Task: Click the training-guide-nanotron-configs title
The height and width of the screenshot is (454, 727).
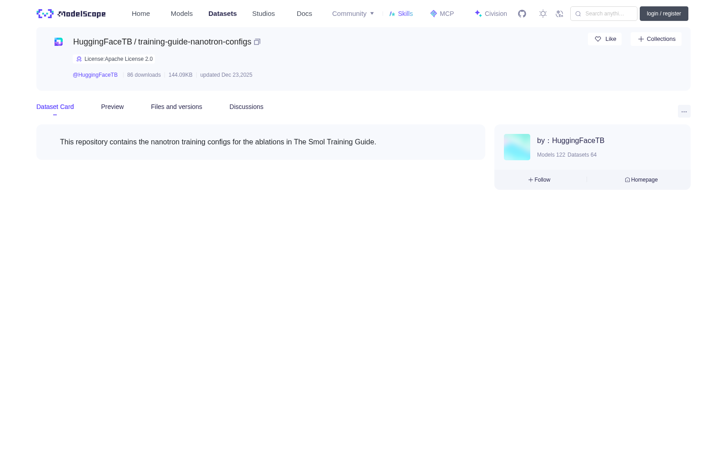Action: click(x=194, y=42)
